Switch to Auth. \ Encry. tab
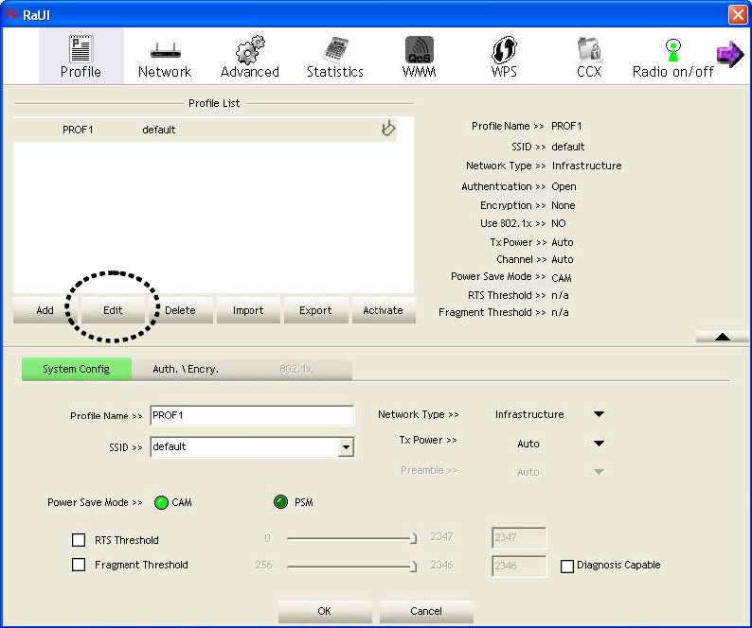 click(186, 369)
